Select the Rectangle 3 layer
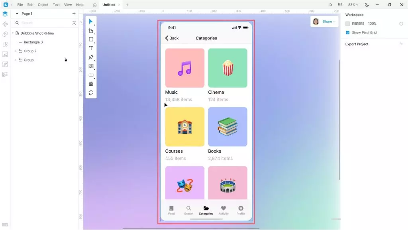 click(x=33, y=42)
